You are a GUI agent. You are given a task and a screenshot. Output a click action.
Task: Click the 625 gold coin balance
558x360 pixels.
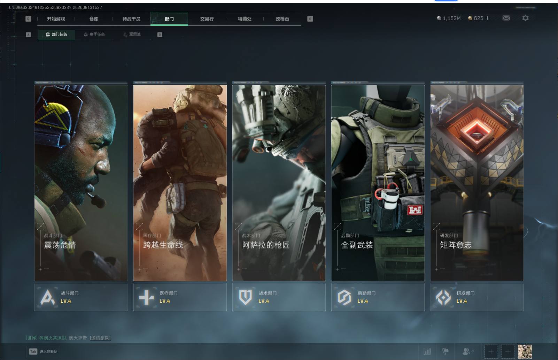tap(475, 18)
